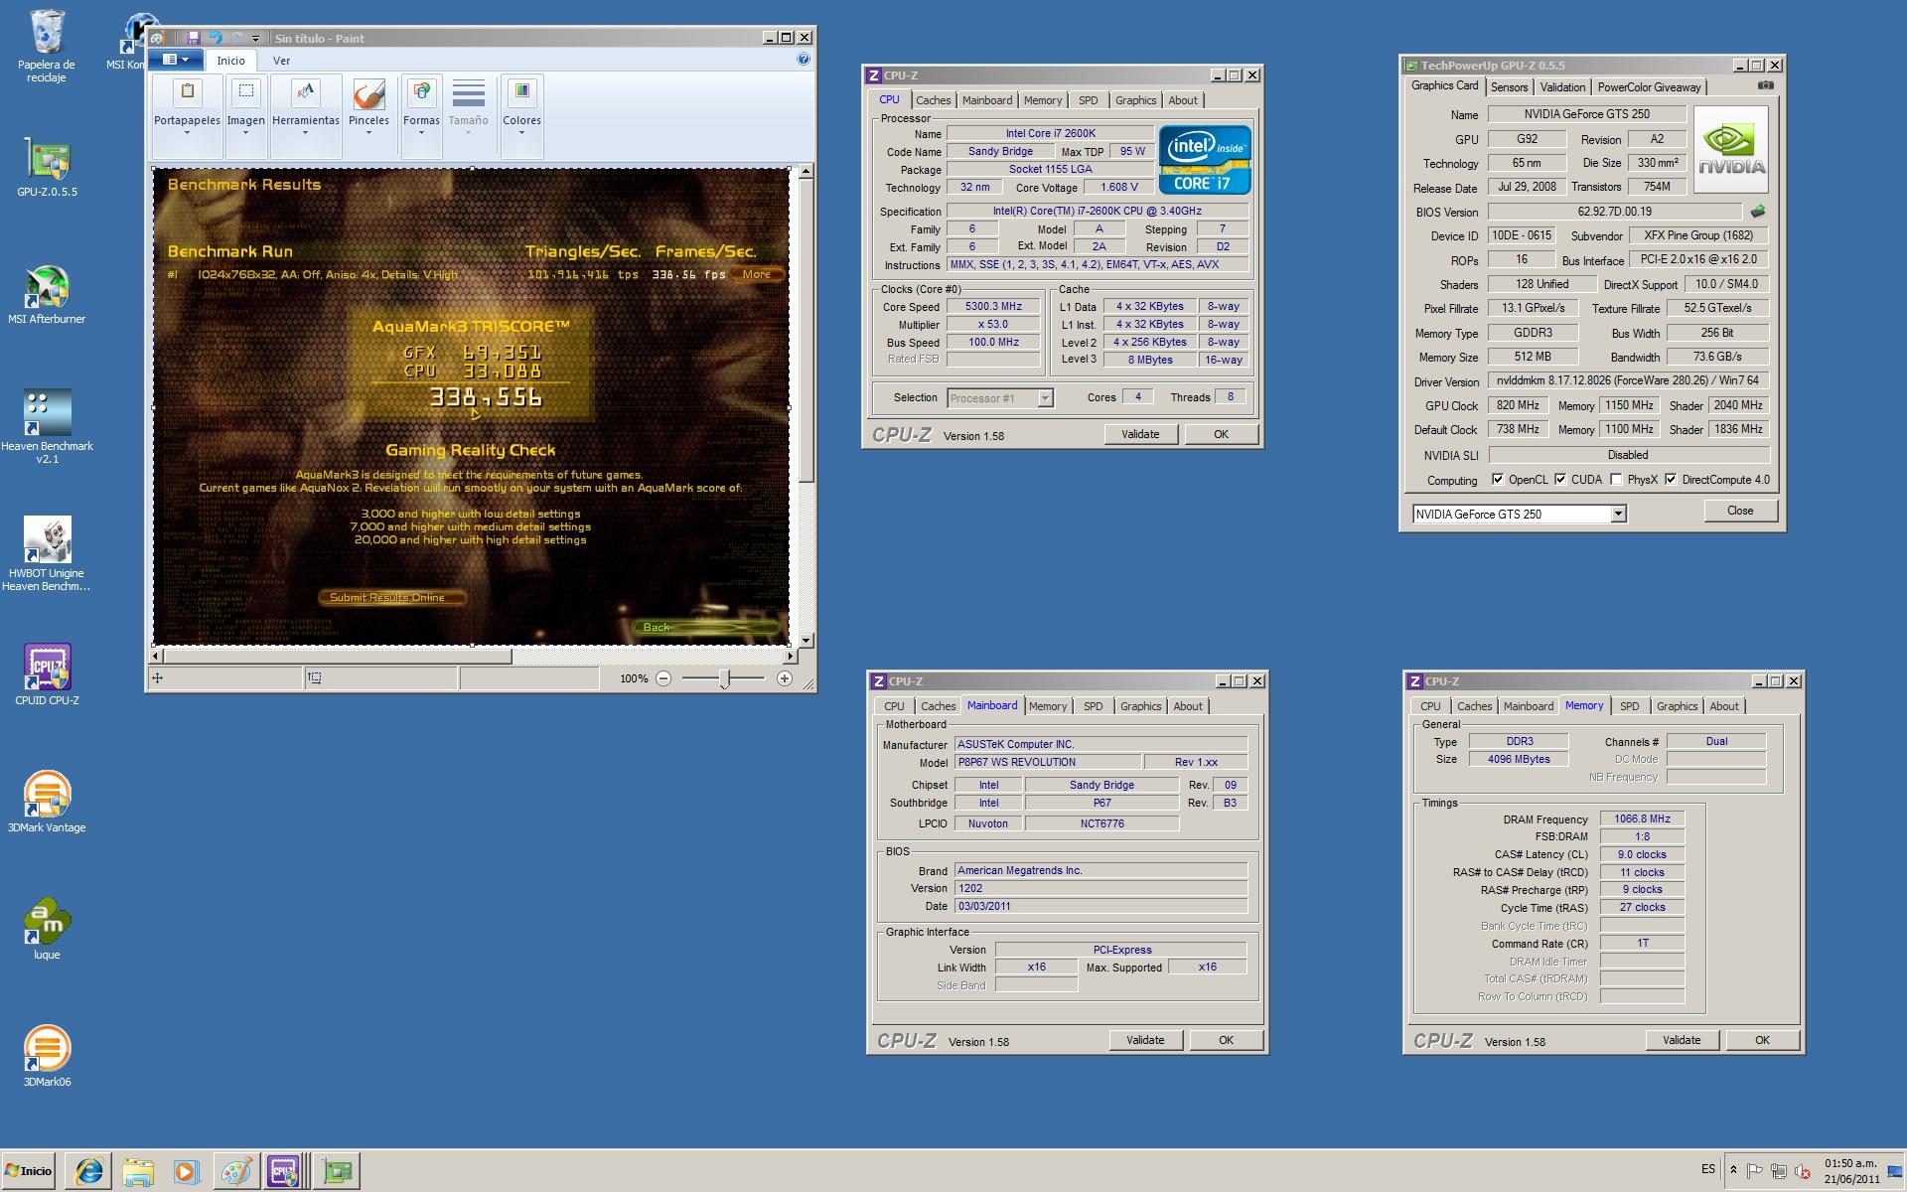
Task: Select the Heaven Benchmark v2.1 desktop shortcut
Action: pos(47,427)
